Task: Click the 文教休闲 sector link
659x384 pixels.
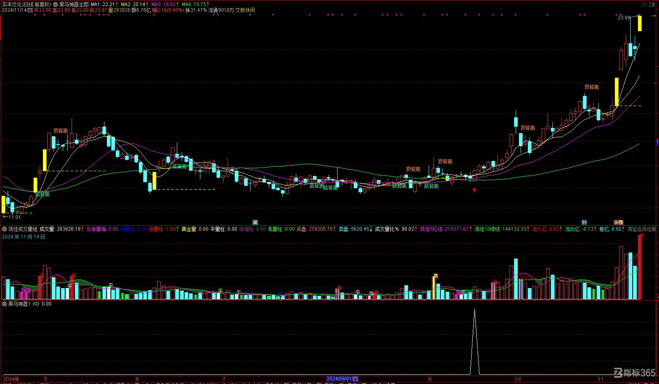Action: (245, 10)
